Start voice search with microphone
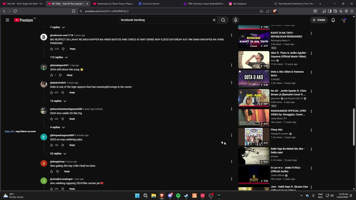The image size is (356, 200). [236, 20]
